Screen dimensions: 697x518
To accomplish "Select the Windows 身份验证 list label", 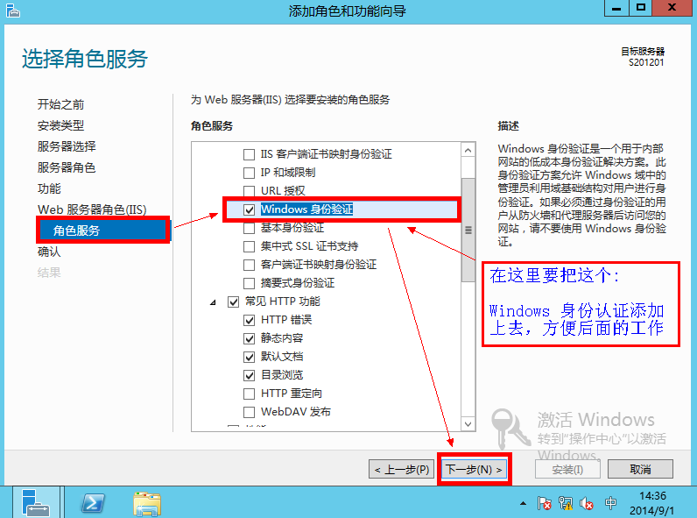I will click(306, 209).
